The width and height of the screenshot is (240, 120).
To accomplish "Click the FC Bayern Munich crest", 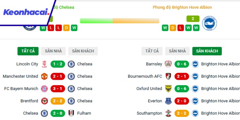I will (44, 88).
